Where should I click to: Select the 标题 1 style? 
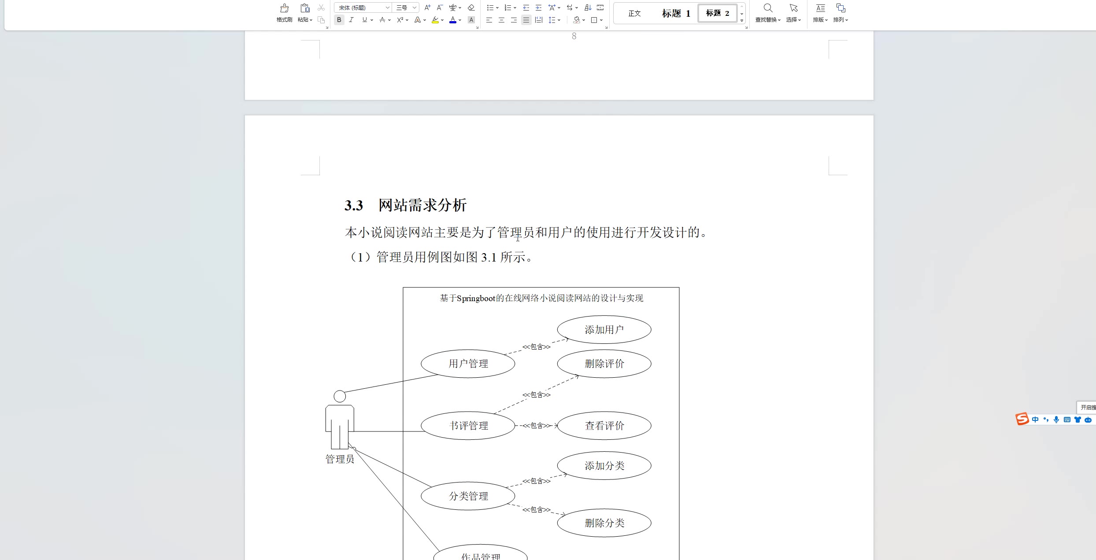pyautogui.click(x=676, y=13)
